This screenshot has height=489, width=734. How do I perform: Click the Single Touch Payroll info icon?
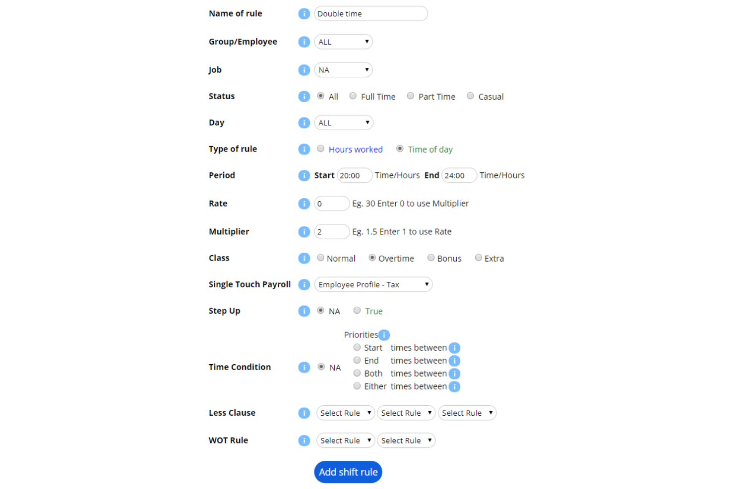(x=304, y=284)
